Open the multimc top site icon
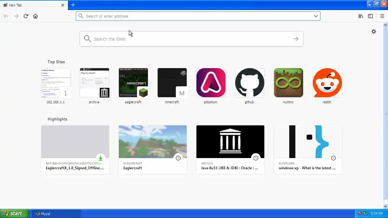 289,83
